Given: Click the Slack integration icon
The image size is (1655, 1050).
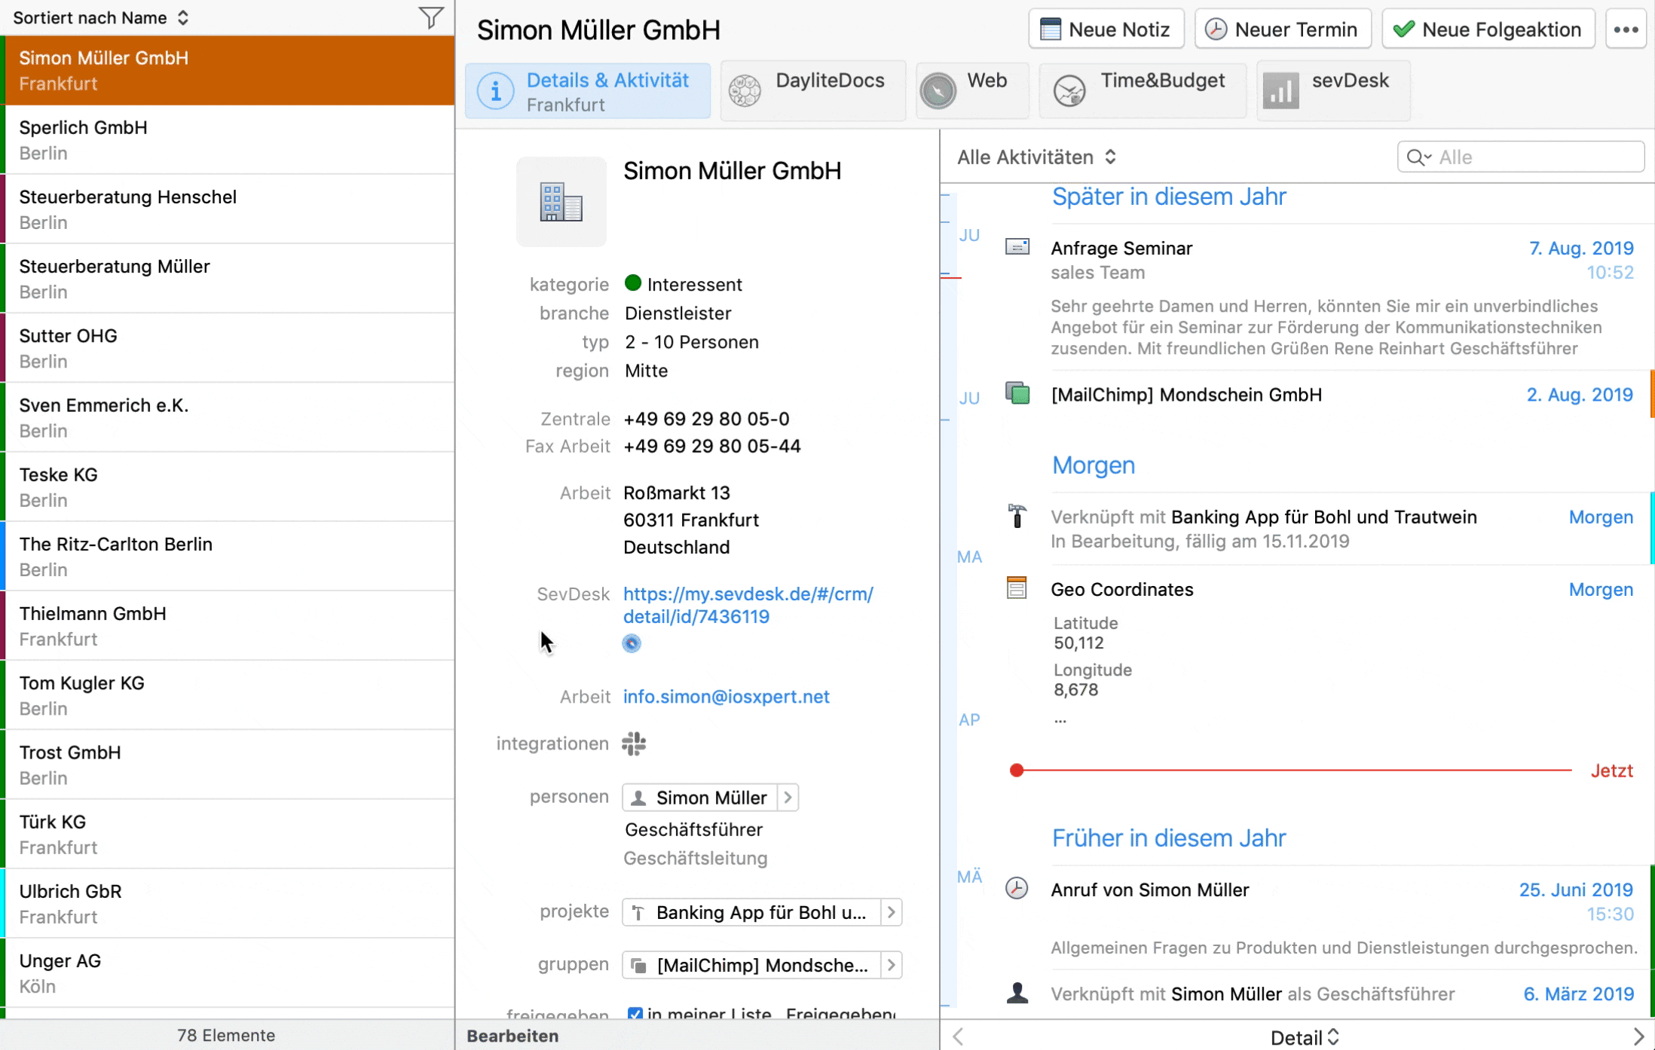Looking at the screenshot, I should pyautogui.click(x=634, y=743).
